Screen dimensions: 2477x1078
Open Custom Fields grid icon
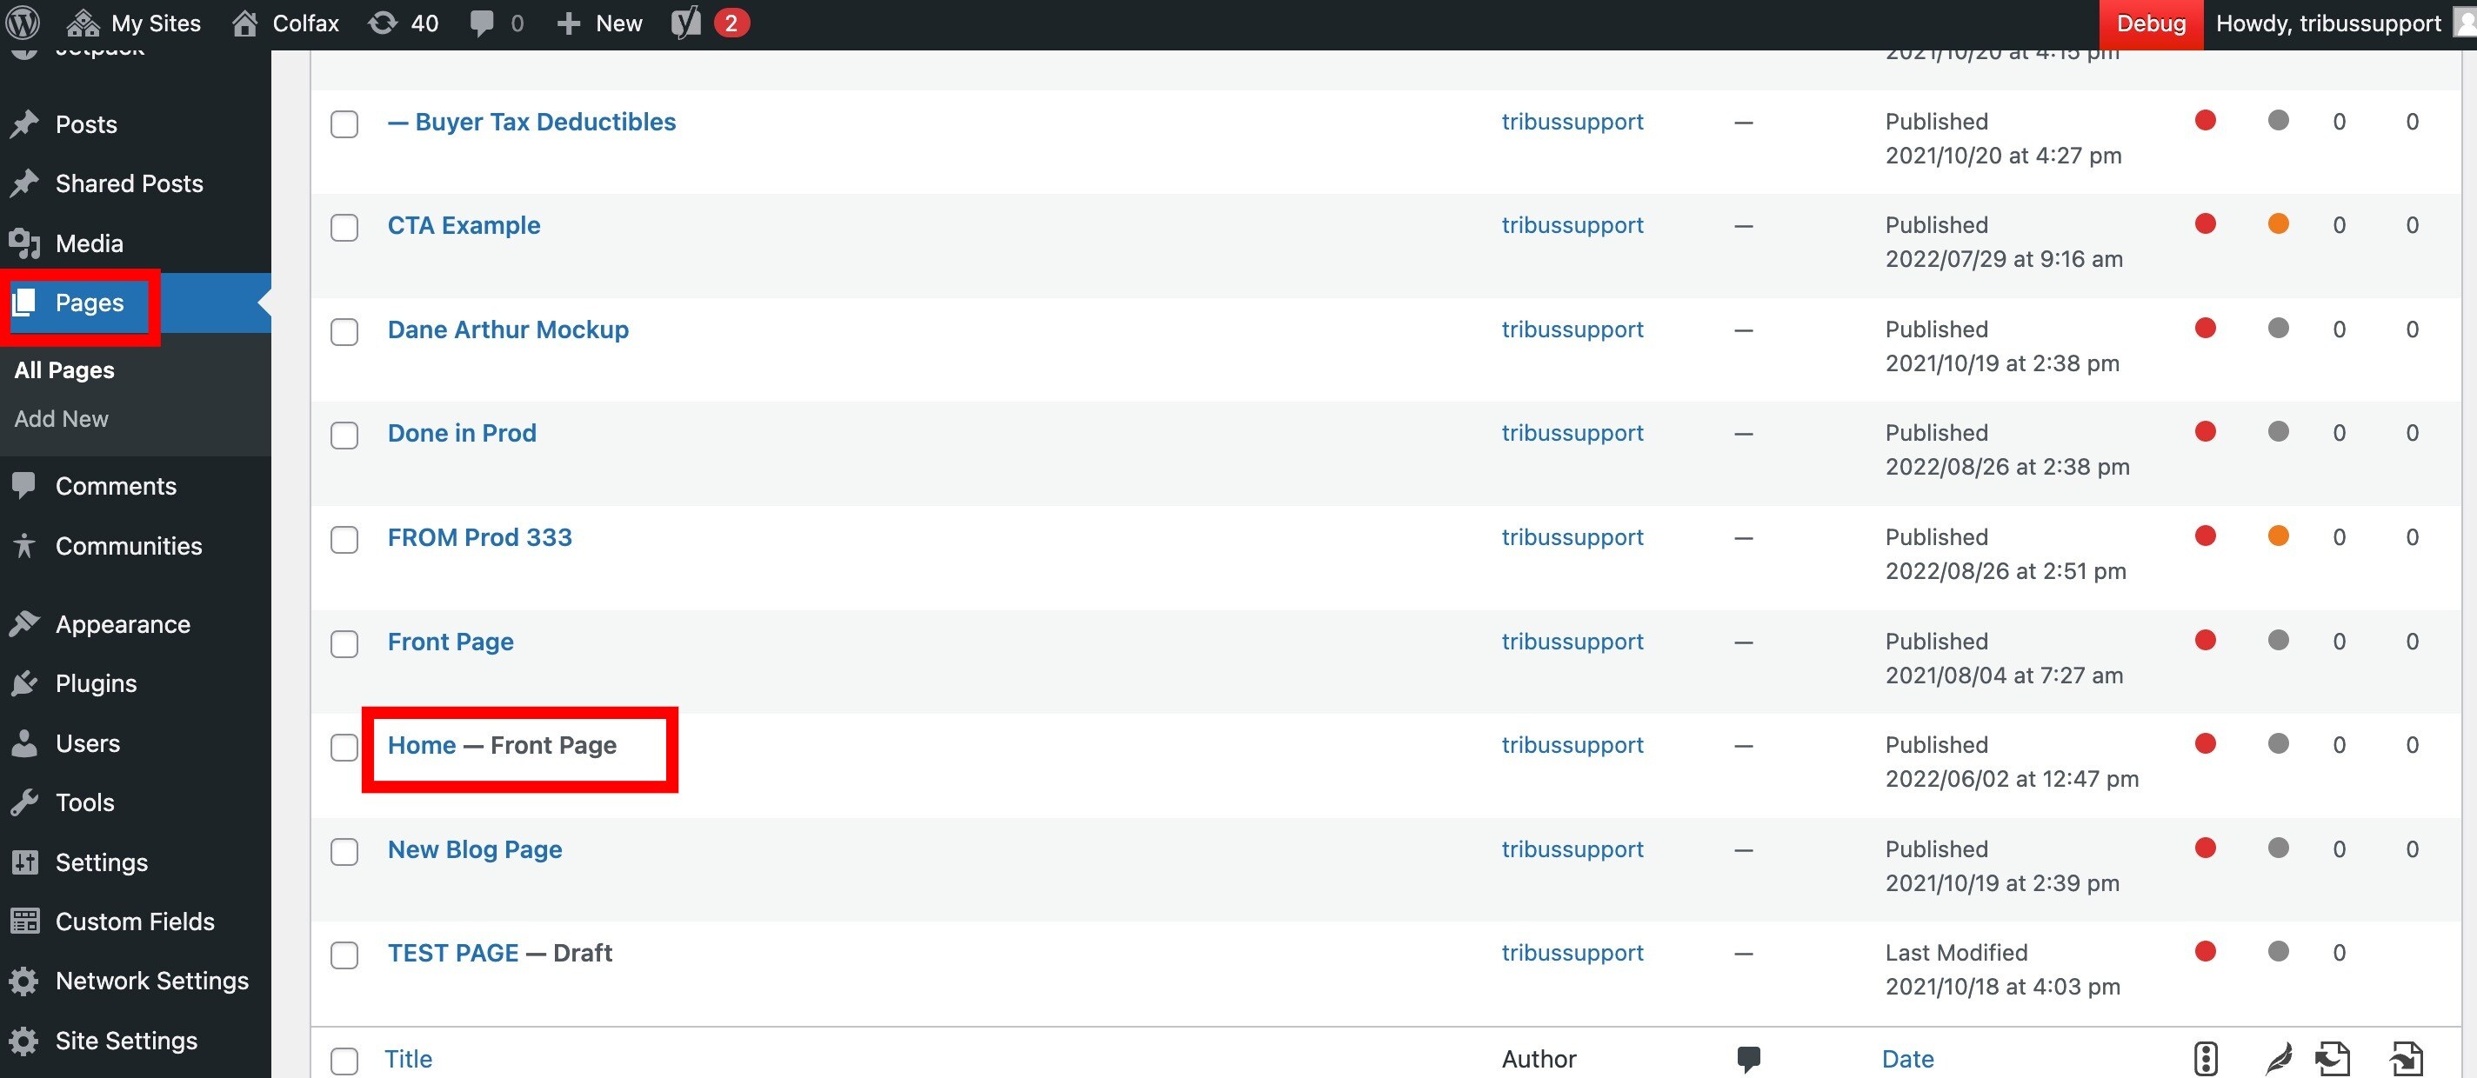tap(24, 922)
